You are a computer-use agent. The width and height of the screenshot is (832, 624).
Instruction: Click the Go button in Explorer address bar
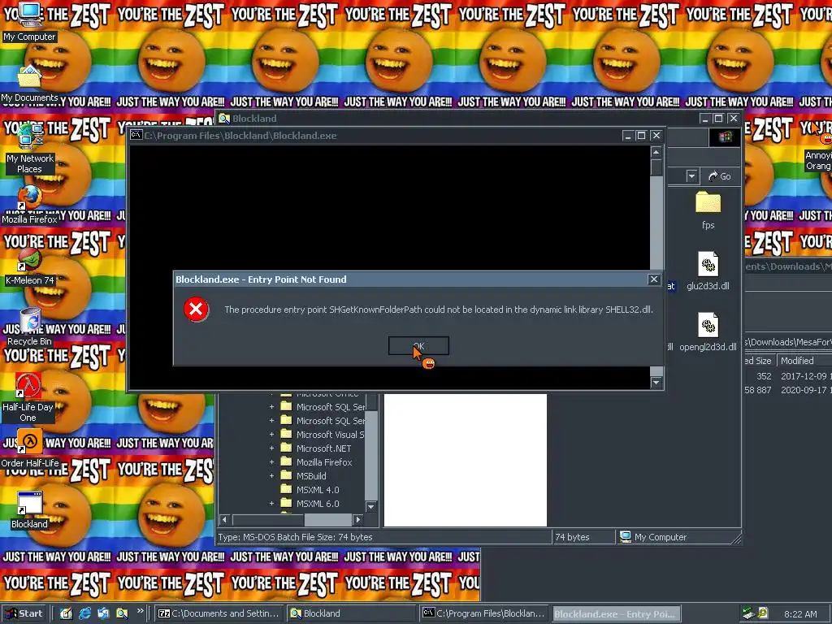[720, 176]
